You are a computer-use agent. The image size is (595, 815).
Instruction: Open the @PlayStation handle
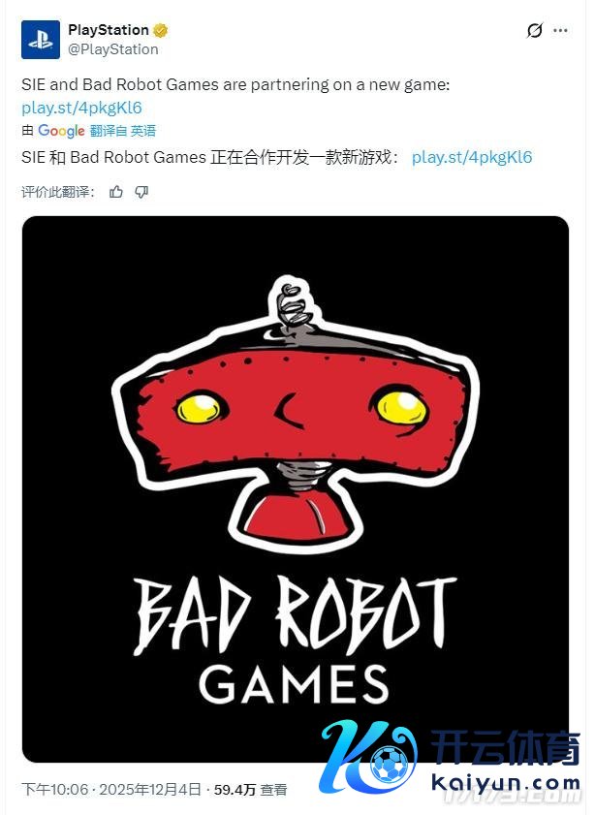pos(113,49)
